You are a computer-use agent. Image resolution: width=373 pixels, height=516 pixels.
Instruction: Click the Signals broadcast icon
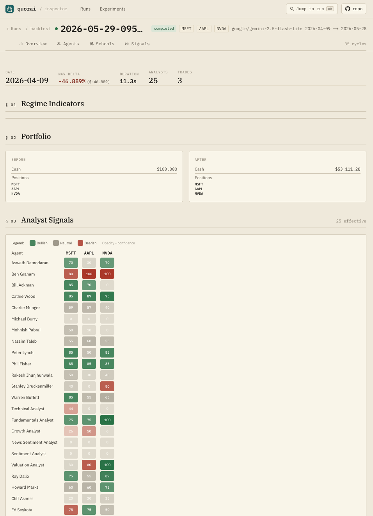click(127, 44)
